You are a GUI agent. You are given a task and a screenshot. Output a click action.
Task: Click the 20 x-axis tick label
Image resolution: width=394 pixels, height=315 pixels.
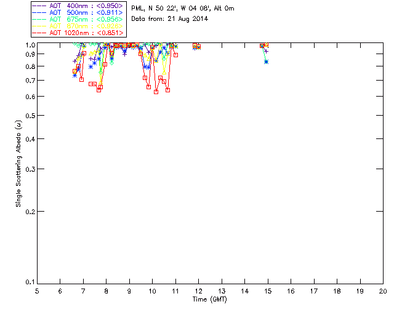[x=383, y=291]
